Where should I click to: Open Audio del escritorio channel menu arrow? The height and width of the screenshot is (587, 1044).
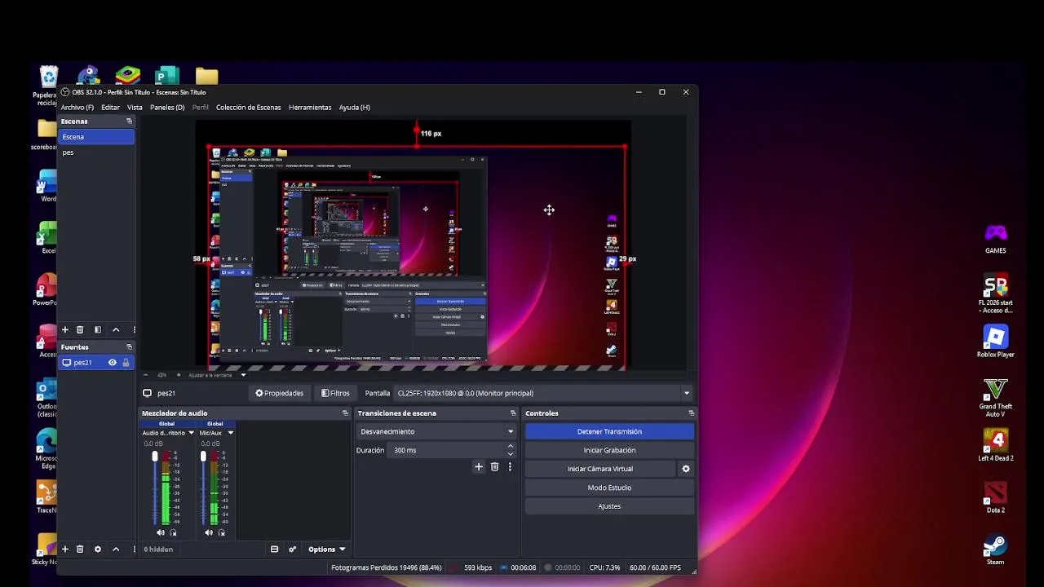coord(191,433)
